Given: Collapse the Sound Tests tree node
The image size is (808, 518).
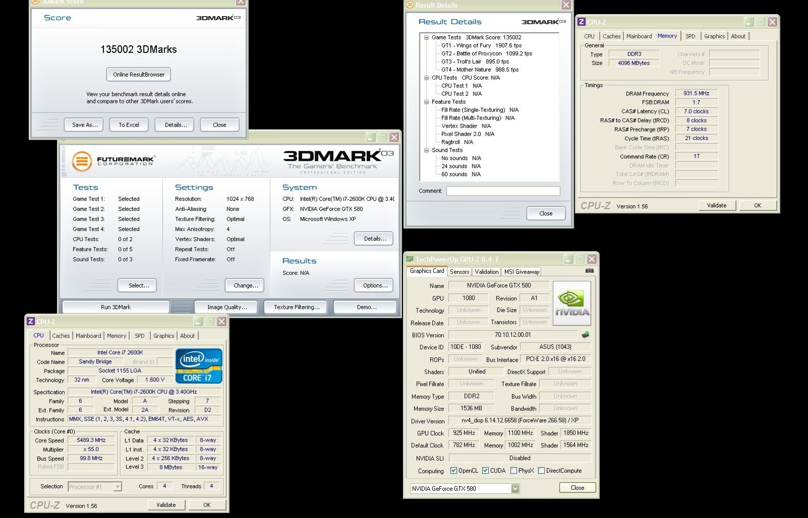Looking at the screenshot, I should (x=426, y=150).
